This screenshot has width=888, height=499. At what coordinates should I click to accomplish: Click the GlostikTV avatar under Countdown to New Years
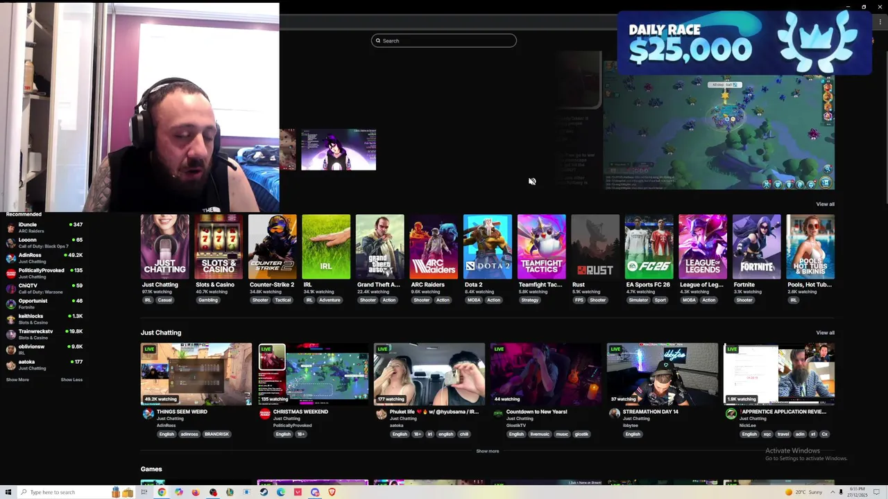tap(497, 414)
